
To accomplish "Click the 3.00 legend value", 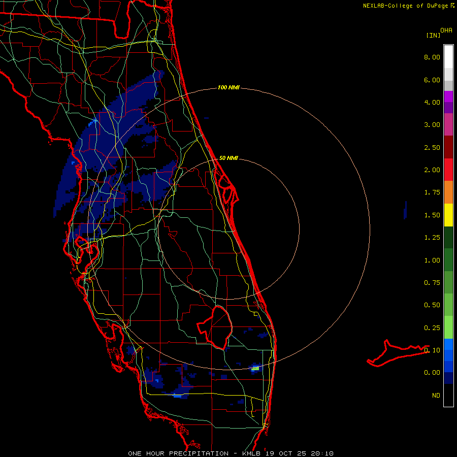I will click(432, 125).
